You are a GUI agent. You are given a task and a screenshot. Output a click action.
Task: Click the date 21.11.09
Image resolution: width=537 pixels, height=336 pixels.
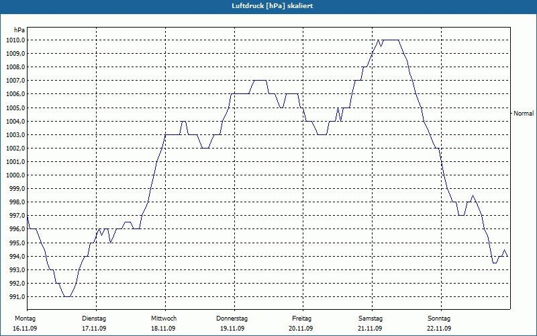point(370,329)
